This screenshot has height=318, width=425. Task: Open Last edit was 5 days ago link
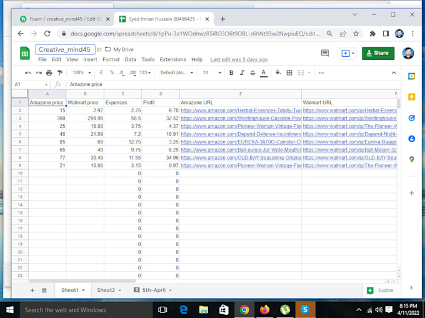click(239, 59)
